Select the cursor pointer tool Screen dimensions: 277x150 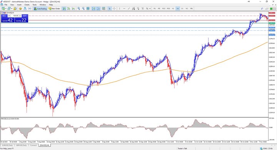tap(110, 8)
